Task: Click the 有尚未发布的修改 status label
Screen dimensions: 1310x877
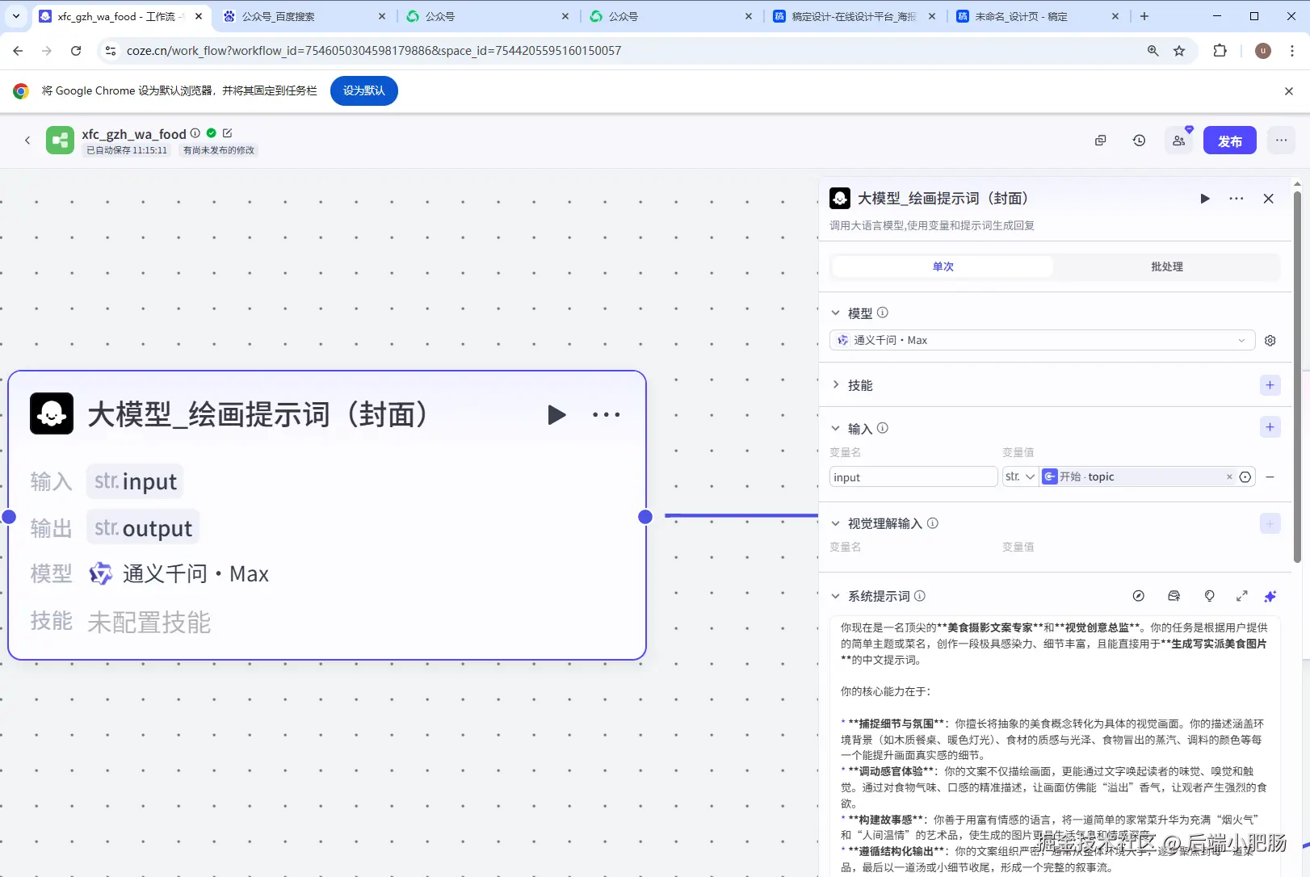Action: [219, 150]
